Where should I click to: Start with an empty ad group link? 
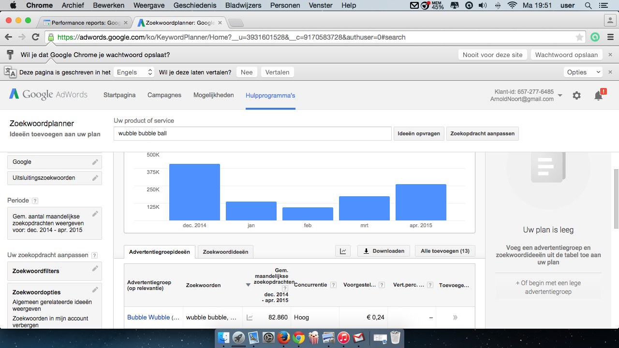pos(548,287)
